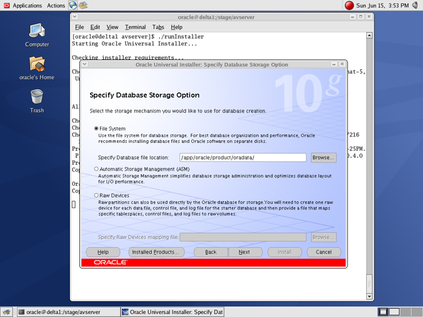Click the red Oracle logo beside Applications
This screenshot has height=317, width=423.
6,6
